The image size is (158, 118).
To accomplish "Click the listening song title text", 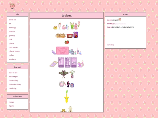I will point(120,24).
